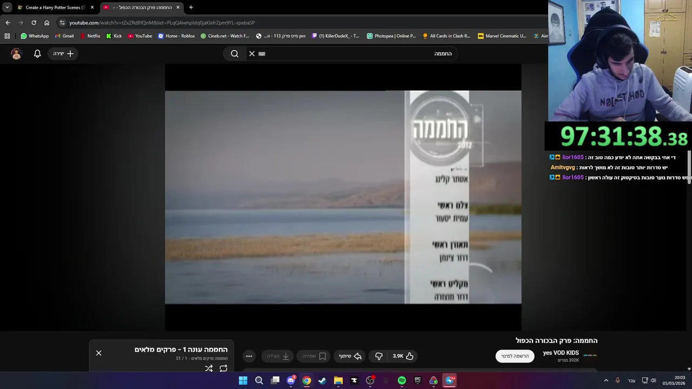
Task: Expand the tab search dropdown arrow
Action: (7, 8)
